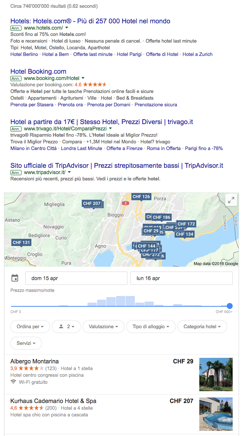246x436 pixels.
Task: Click the Prenota per Stasera sitelink
Action: (32, 105)
